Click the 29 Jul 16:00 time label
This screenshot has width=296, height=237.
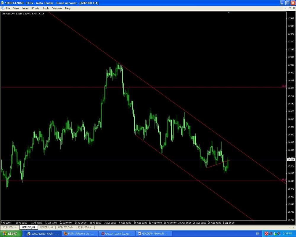pos(95,223)
